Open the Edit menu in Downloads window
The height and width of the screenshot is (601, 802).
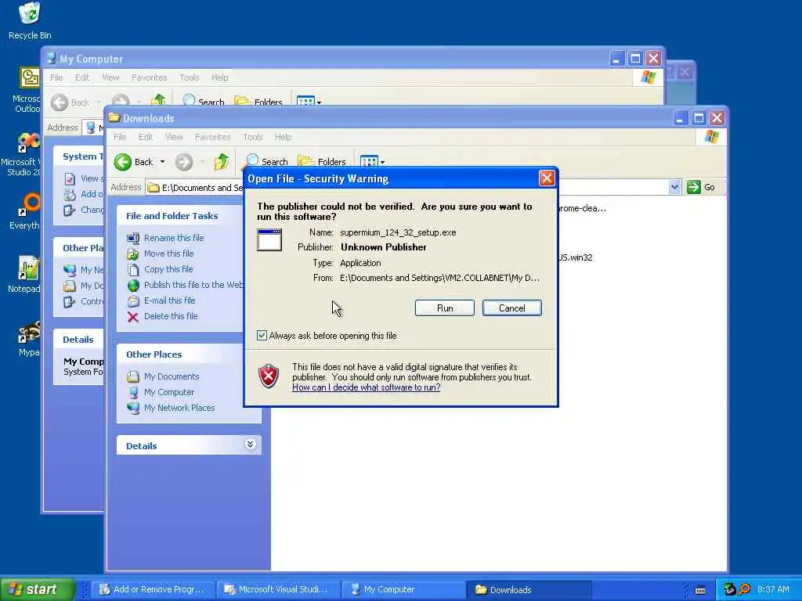(x=145, y=137)
